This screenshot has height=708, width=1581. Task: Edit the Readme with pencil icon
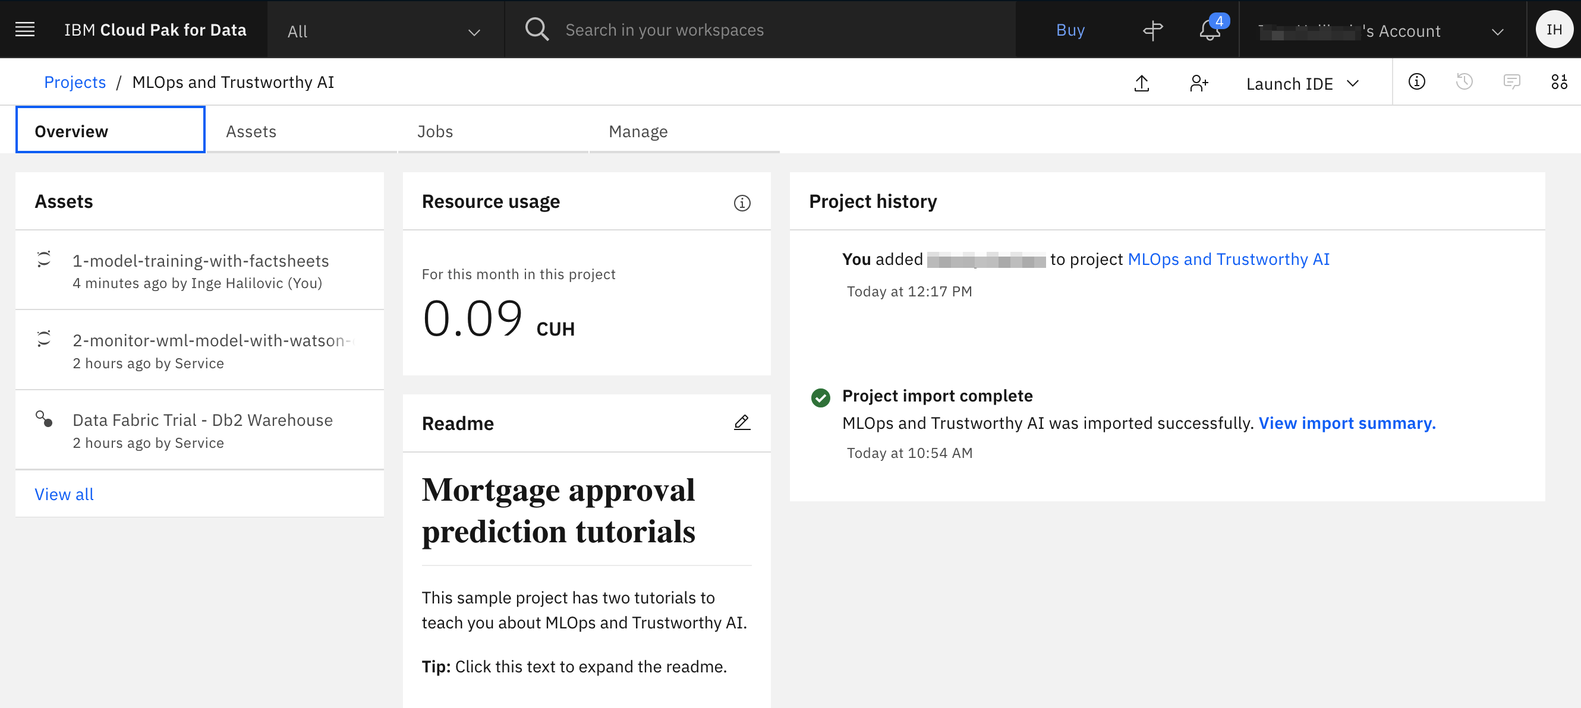coord(742,423)
